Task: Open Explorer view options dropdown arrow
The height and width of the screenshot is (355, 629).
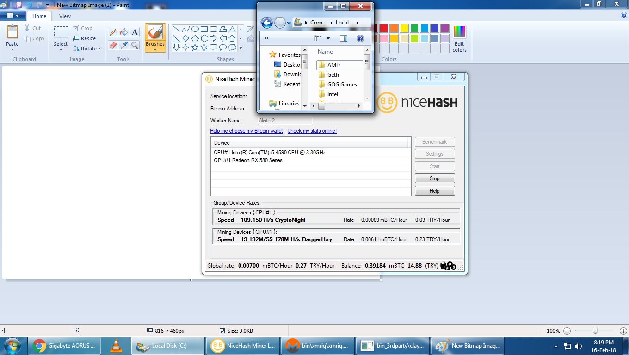Action: click(328, 38)
